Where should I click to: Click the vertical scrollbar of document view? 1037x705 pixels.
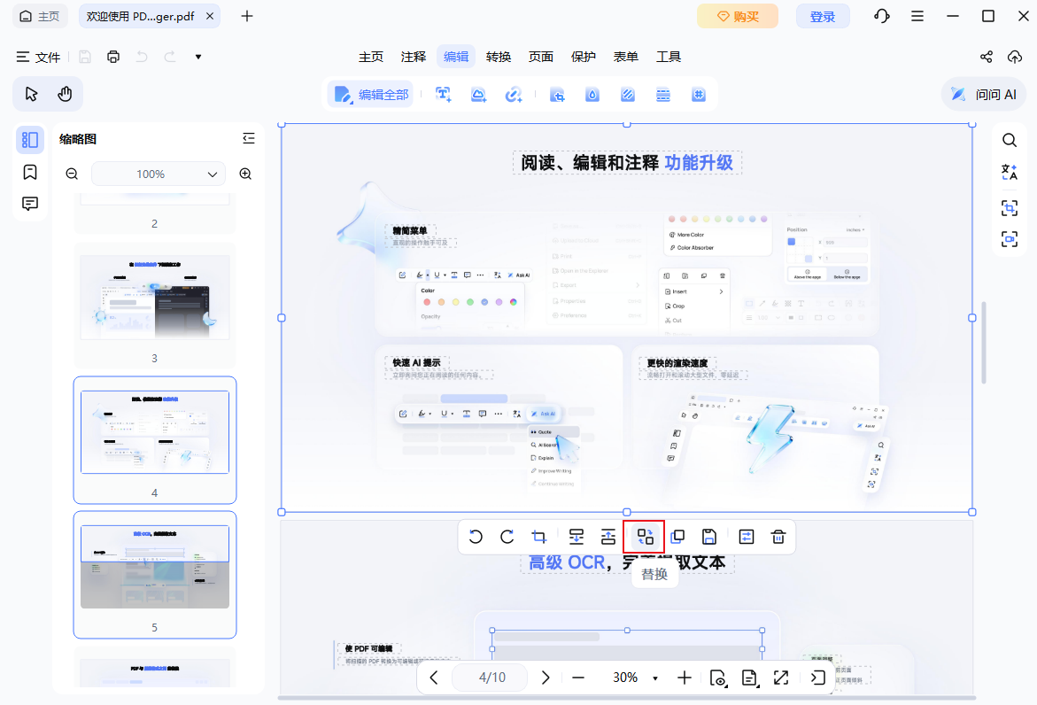(x=984, y=343)
